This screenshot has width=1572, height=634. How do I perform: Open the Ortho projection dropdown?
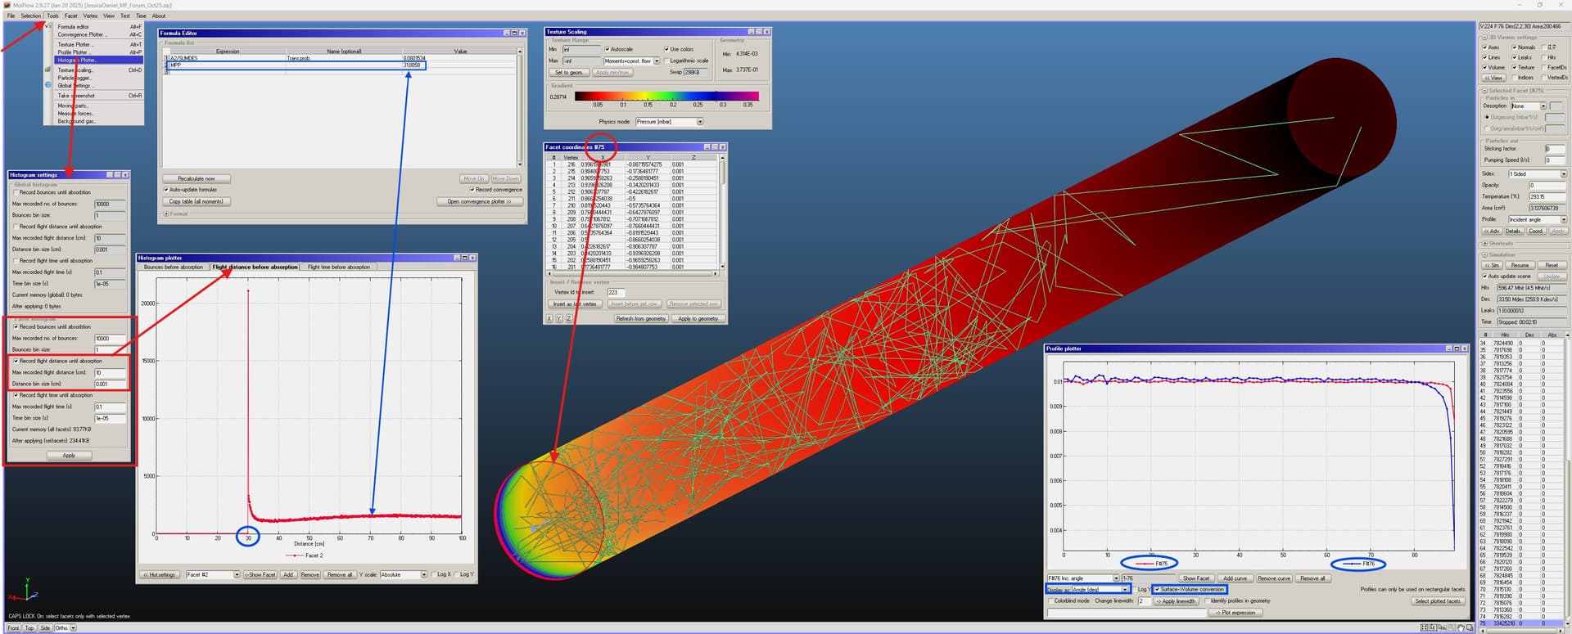click(x=73, y=628)
